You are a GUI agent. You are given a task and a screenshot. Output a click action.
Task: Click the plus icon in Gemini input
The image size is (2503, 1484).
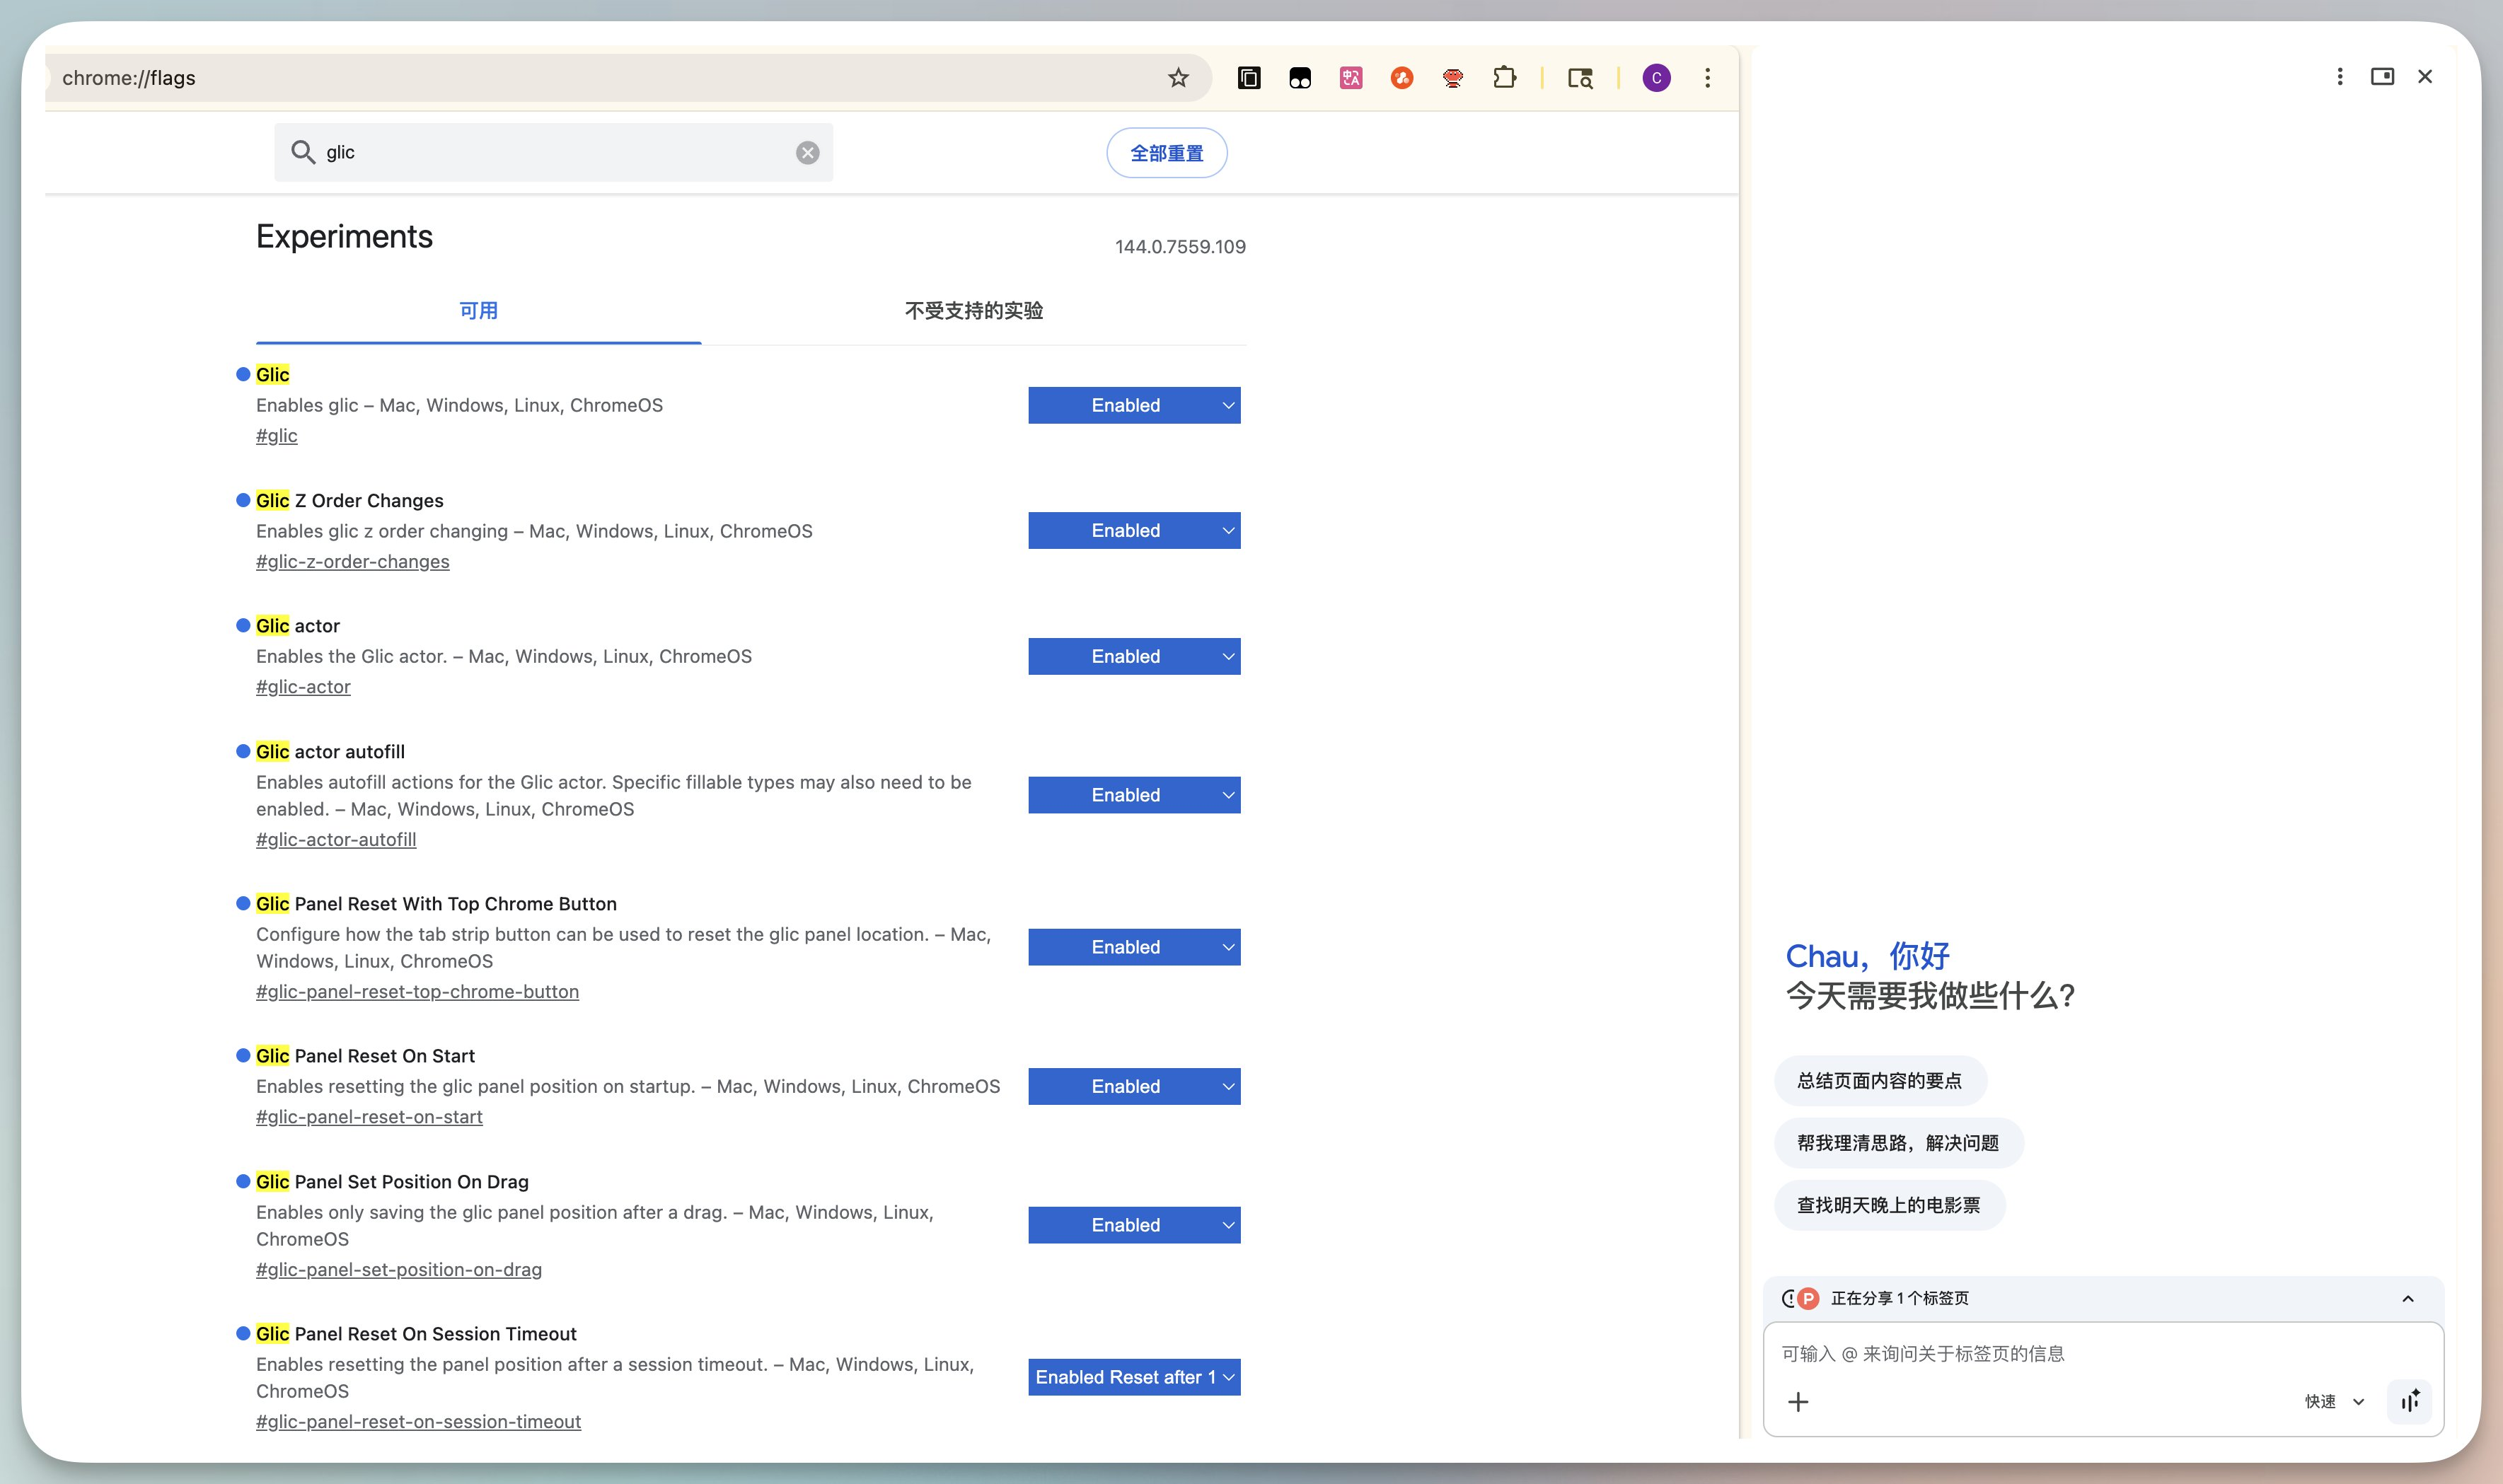click(x=1798, y=1402)
